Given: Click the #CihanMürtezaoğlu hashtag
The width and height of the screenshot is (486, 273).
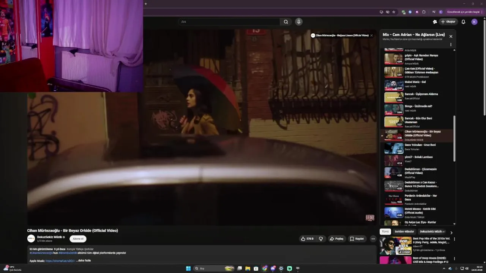Looking at the screenshot, I should tap(41, 253).
